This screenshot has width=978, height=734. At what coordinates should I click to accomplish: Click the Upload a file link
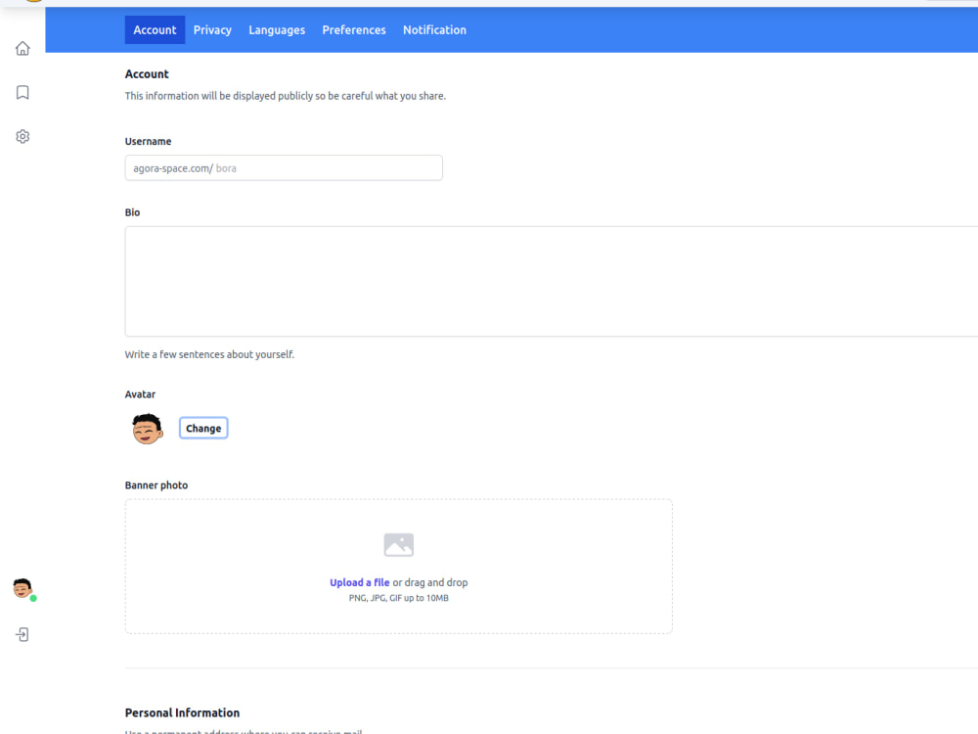point(359,582)
